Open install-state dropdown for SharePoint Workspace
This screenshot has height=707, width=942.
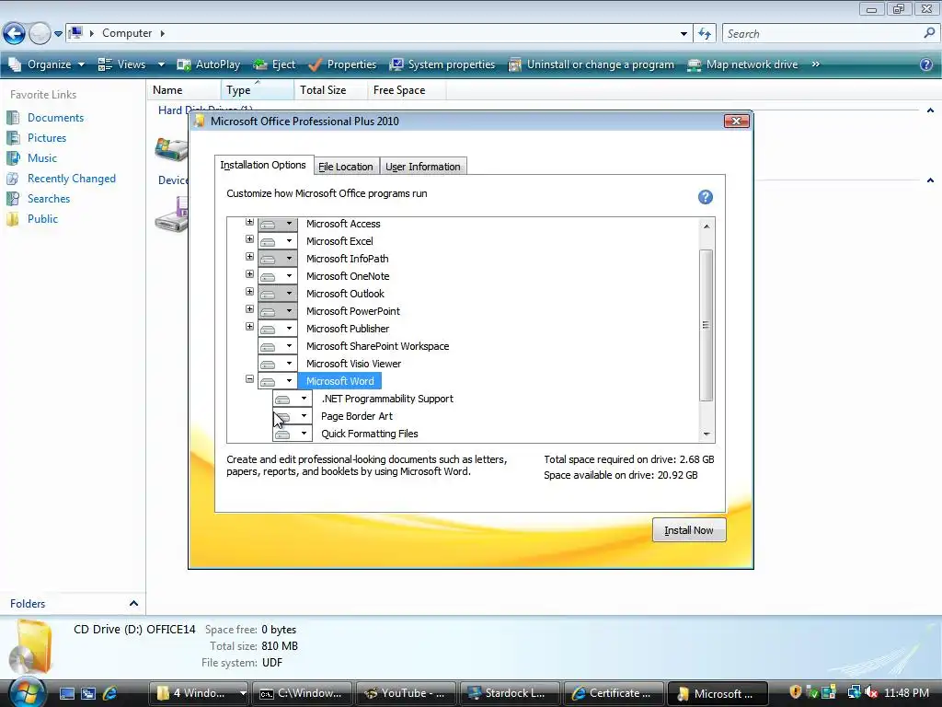click(x=278, y=346)
